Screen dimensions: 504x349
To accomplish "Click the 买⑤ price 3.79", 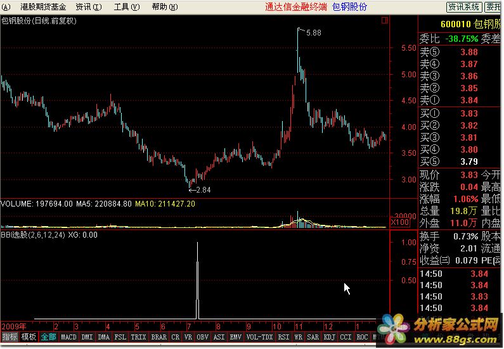I will tap(469, 162).
